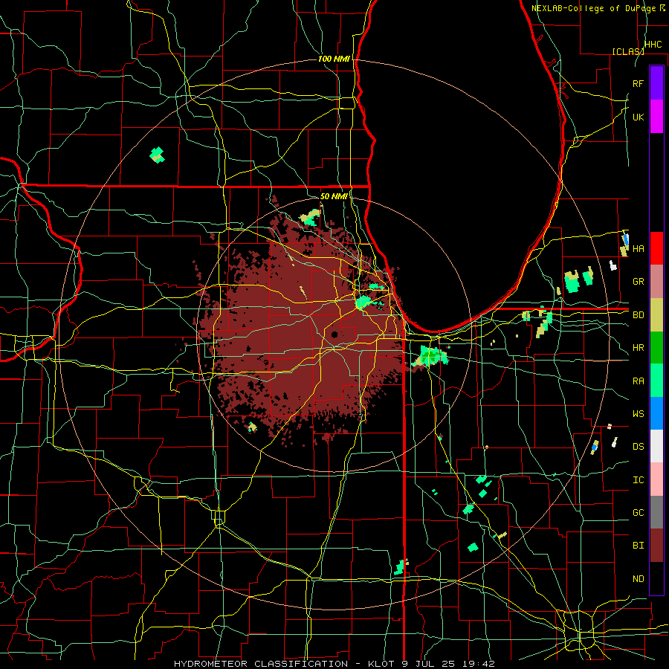Click the "[CLAS]" units label
This screenshot has height=669, width=669.
click(x=628, y=51)
